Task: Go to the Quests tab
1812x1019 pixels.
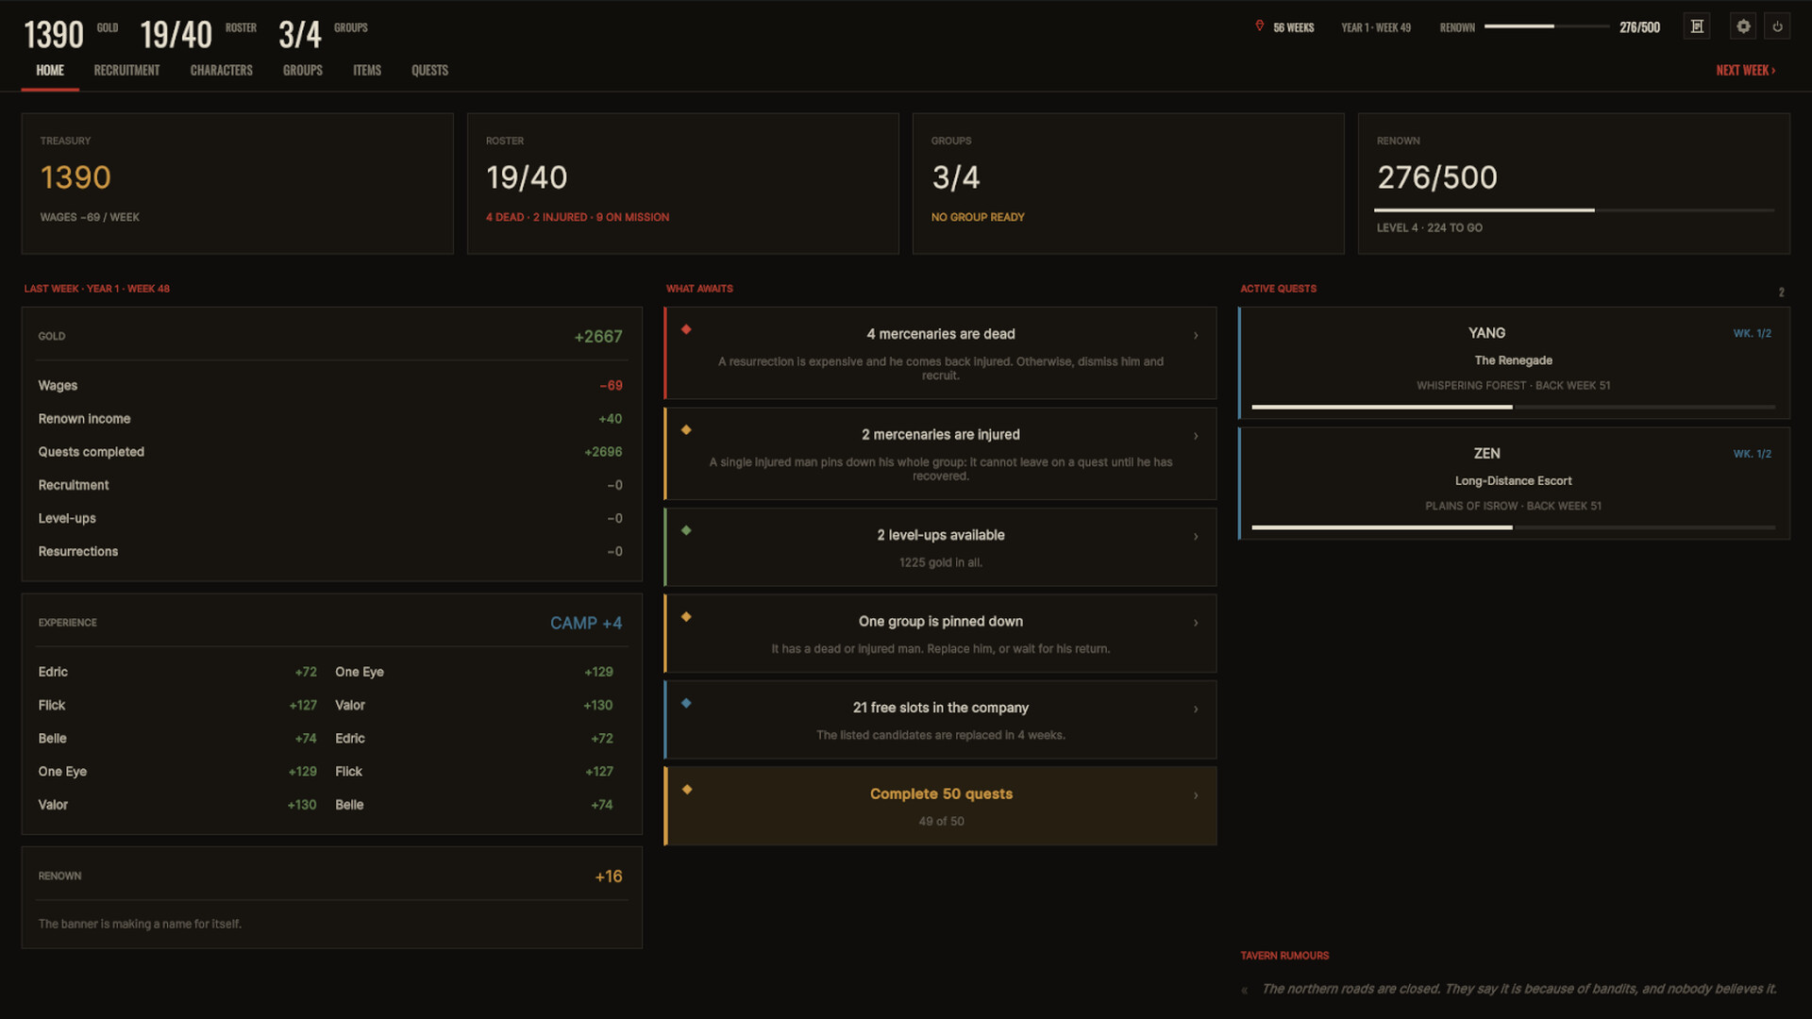Action: [429, 71]
